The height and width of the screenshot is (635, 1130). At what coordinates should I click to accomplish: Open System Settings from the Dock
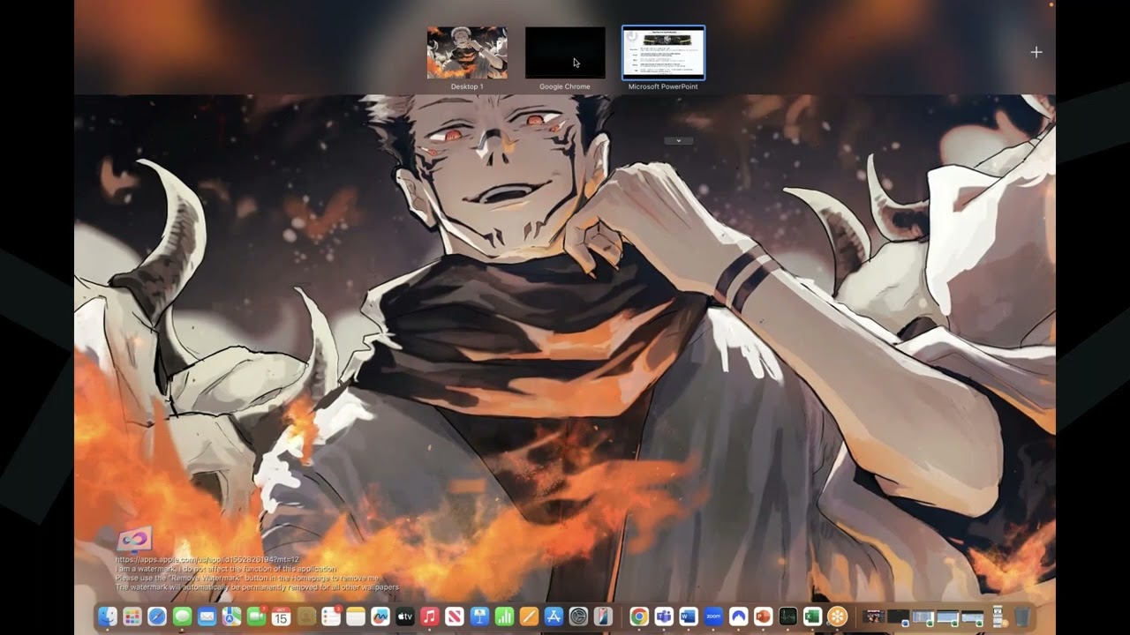click(x=578, y=616)
